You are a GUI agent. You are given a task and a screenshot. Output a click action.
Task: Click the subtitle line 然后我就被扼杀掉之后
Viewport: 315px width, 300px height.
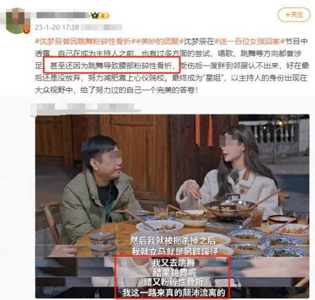pyautogui.click(x=173, y=241)
